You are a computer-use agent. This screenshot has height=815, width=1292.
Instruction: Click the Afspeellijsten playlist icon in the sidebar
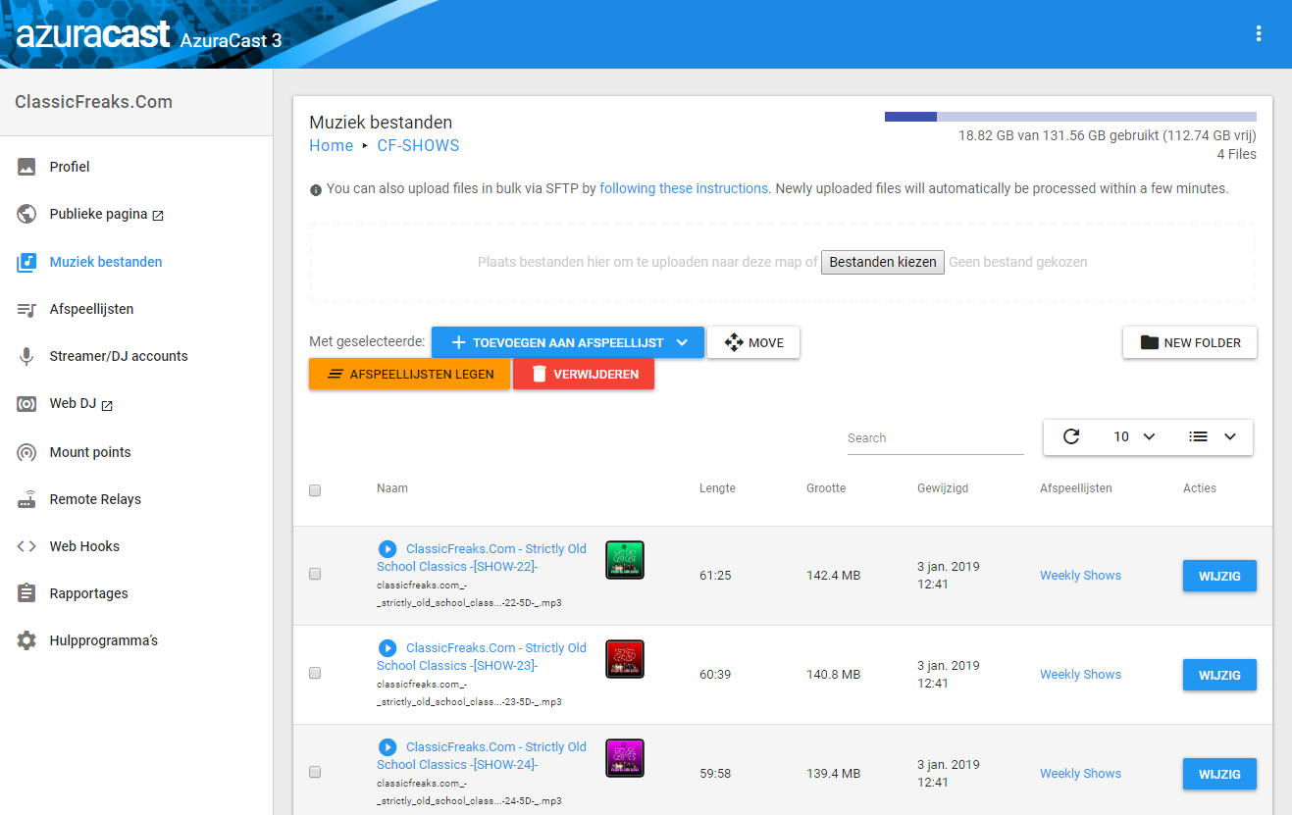[26, 309]
